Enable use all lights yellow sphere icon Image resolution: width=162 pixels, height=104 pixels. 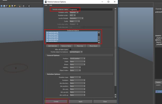tap(10, 6)
